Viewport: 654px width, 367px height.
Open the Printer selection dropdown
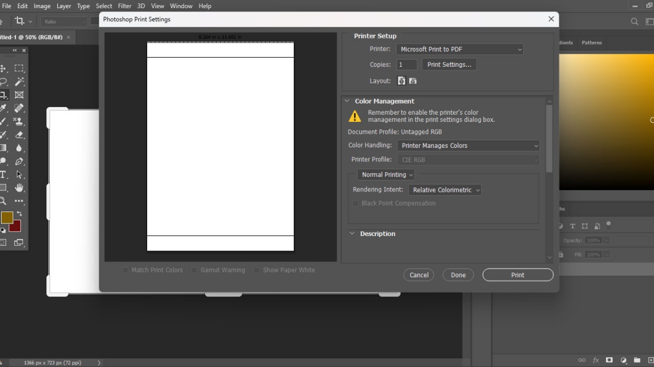click(459, 49)
